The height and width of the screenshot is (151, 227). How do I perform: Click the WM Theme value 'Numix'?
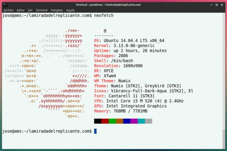click(124, 81)
